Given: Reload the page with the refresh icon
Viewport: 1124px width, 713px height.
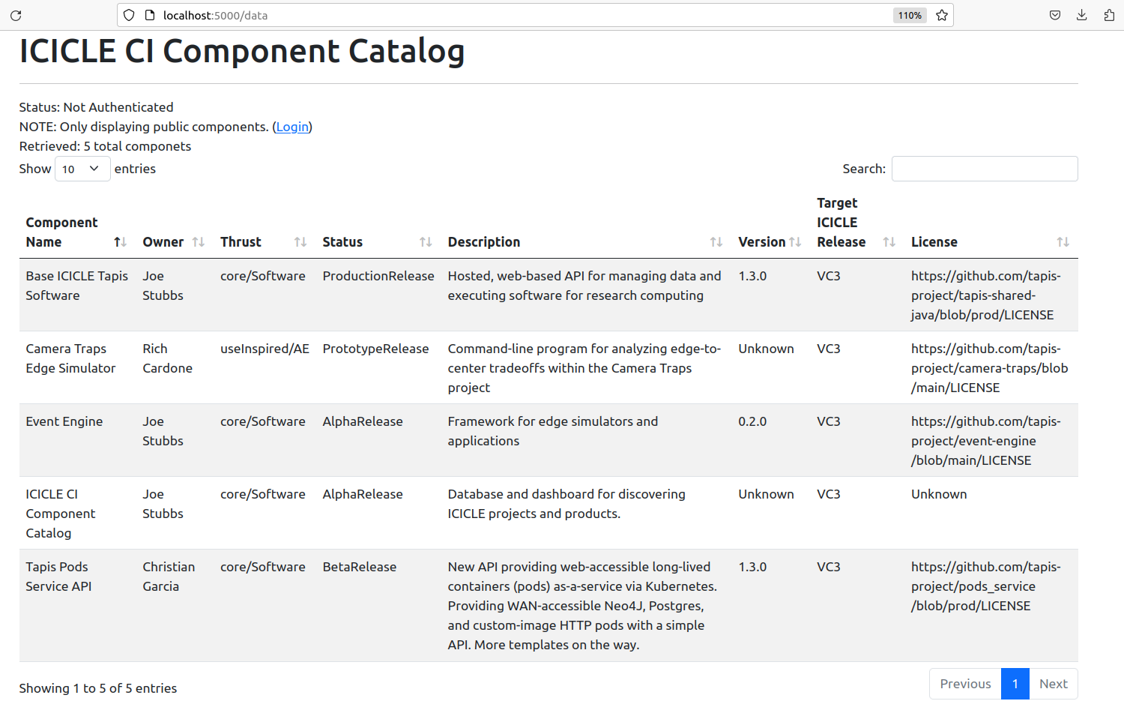Looking at the screenshot, I should 16,15.
